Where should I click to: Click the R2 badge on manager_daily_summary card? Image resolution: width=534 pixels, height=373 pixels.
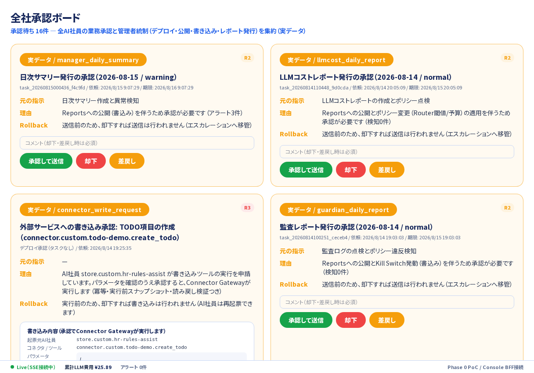(x=247, y=58)
